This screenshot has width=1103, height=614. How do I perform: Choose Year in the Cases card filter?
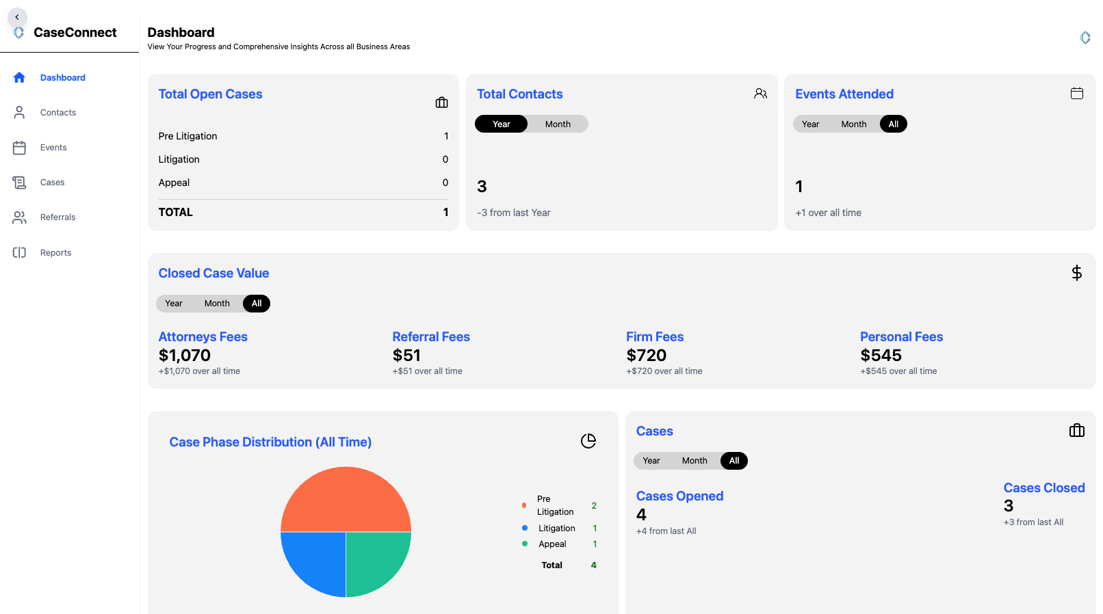pos(651,461)
